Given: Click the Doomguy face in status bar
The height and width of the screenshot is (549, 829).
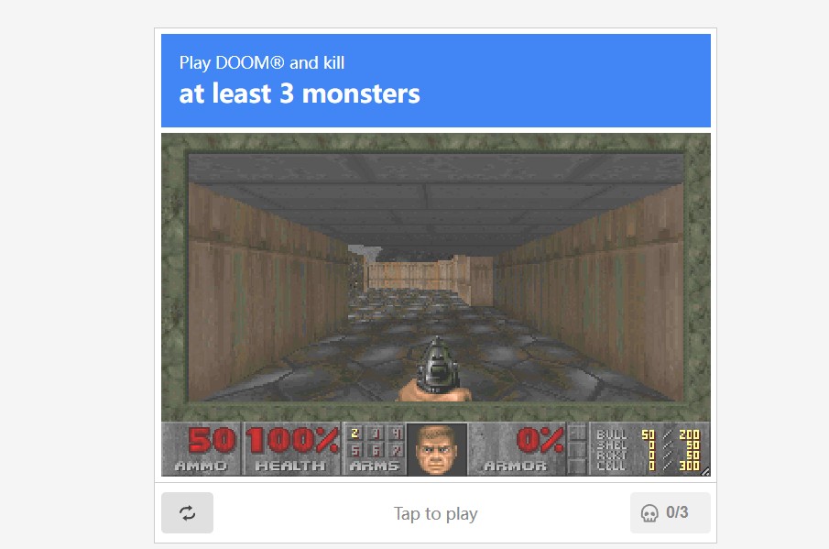Looking at the screenshot, I should click(x=437, y=449).
